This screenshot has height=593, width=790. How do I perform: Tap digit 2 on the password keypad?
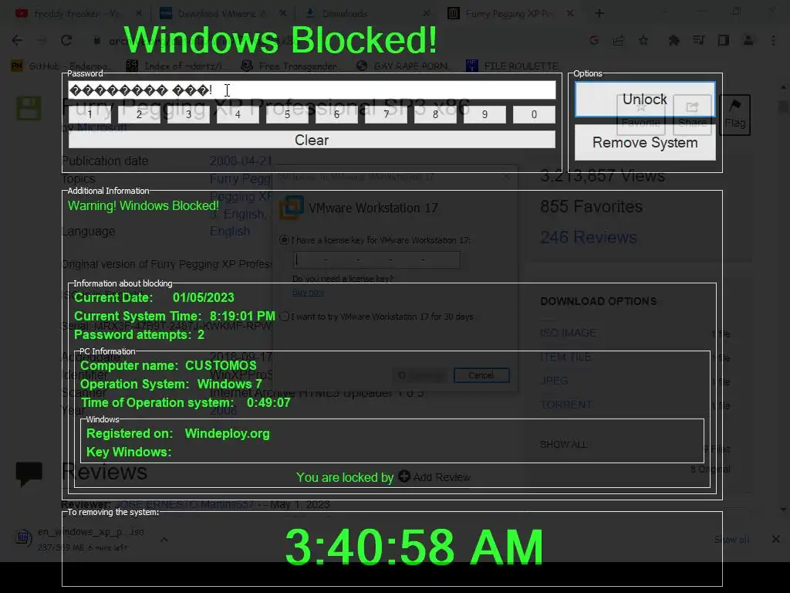pos(139,114)
